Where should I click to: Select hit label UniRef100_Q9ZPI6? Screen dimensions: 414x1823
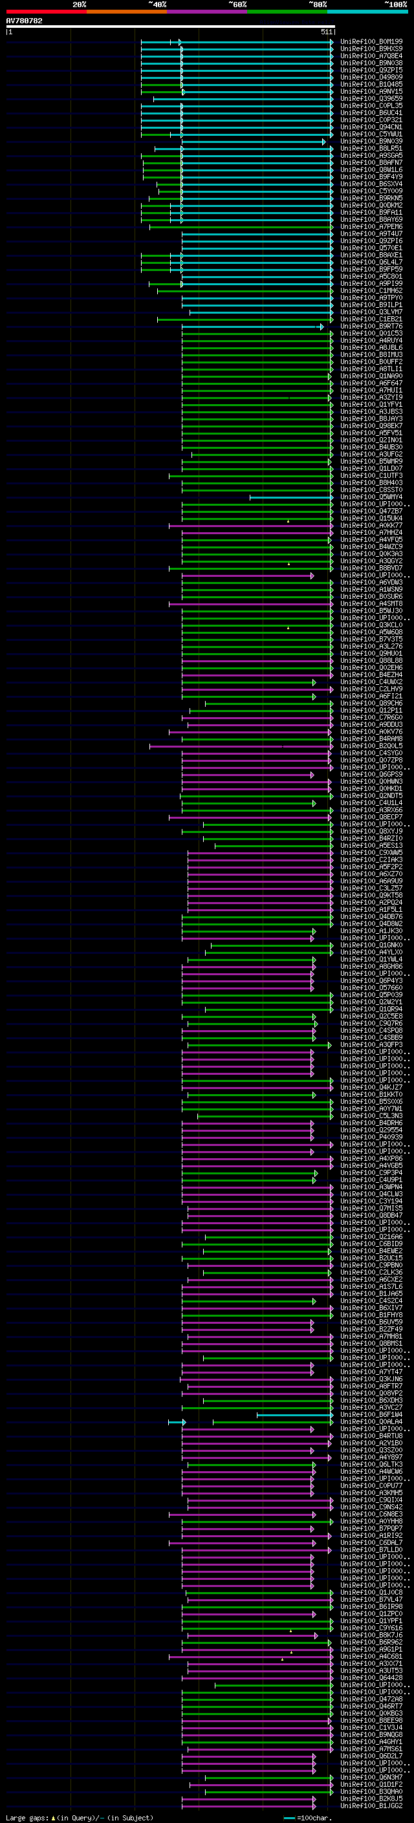(371, 241)
